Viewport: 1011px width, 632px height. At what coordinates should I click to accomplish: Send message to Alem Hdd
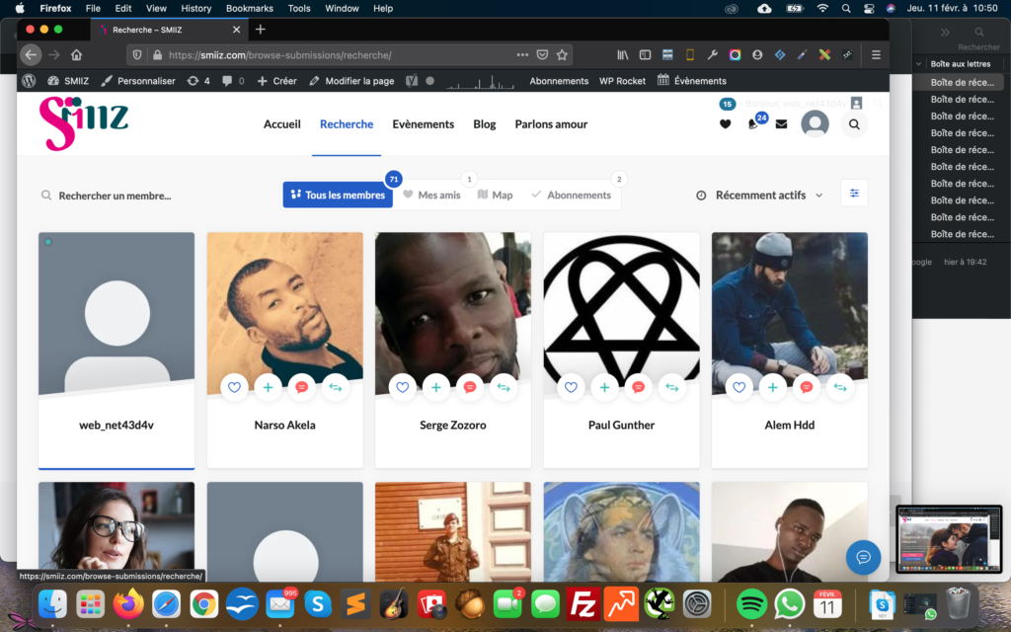(806, 387)
